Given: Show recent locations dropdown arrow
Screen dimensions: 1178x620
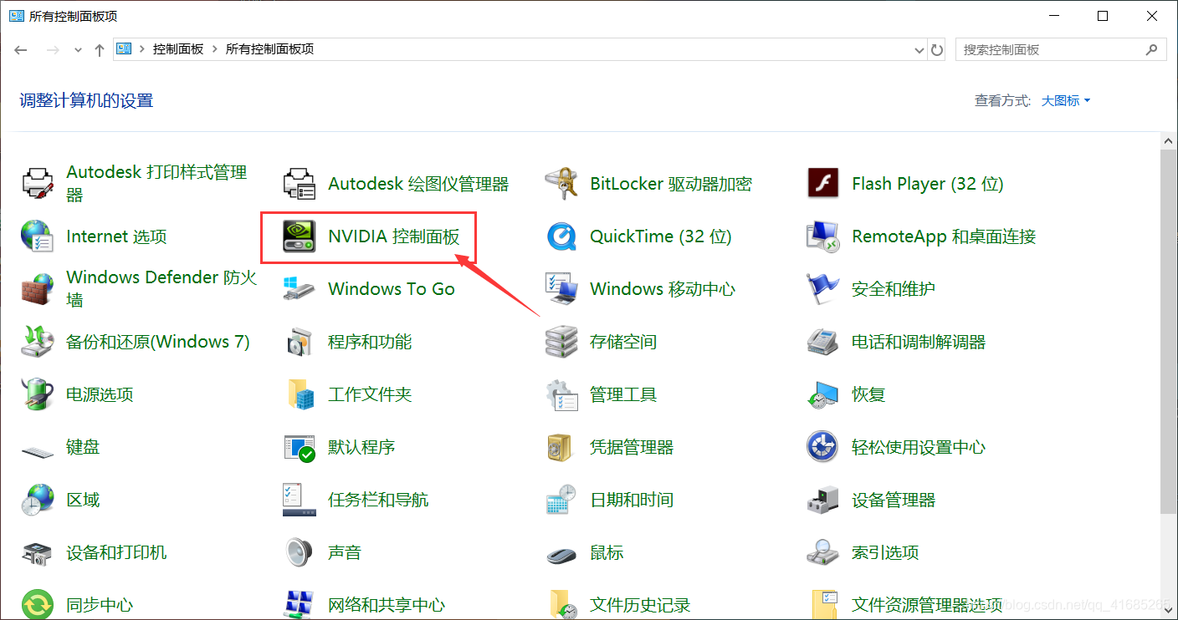Looking at the screenshot, I should [79, 50].
